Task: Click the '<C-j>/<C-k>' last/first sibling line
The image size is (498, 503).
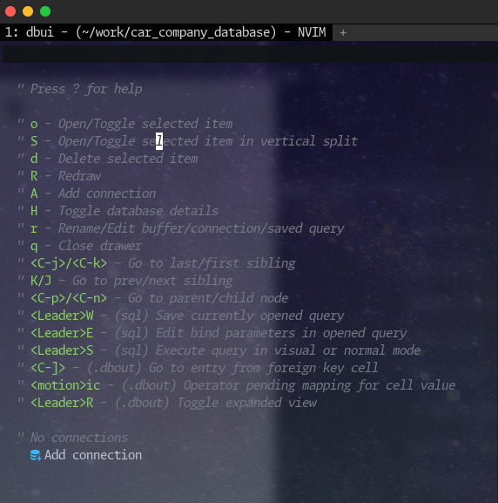Action: (x=157, y=263)
